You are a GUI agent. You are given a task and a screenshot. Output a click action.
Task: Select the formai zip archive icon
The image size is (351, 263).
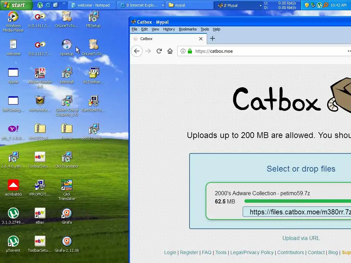[x=67, y=132]
